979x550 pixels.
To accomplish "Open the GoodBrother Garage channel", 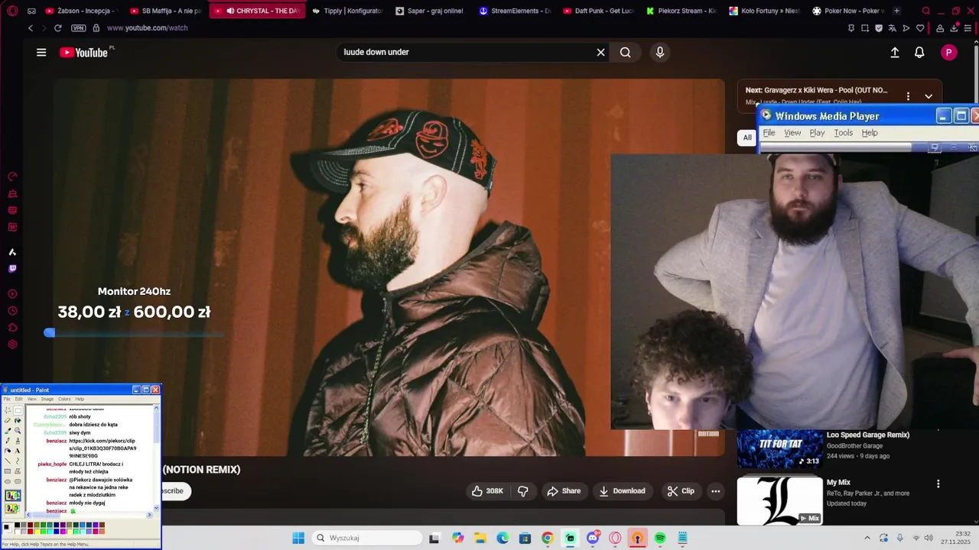I will (x=855, y=445).
